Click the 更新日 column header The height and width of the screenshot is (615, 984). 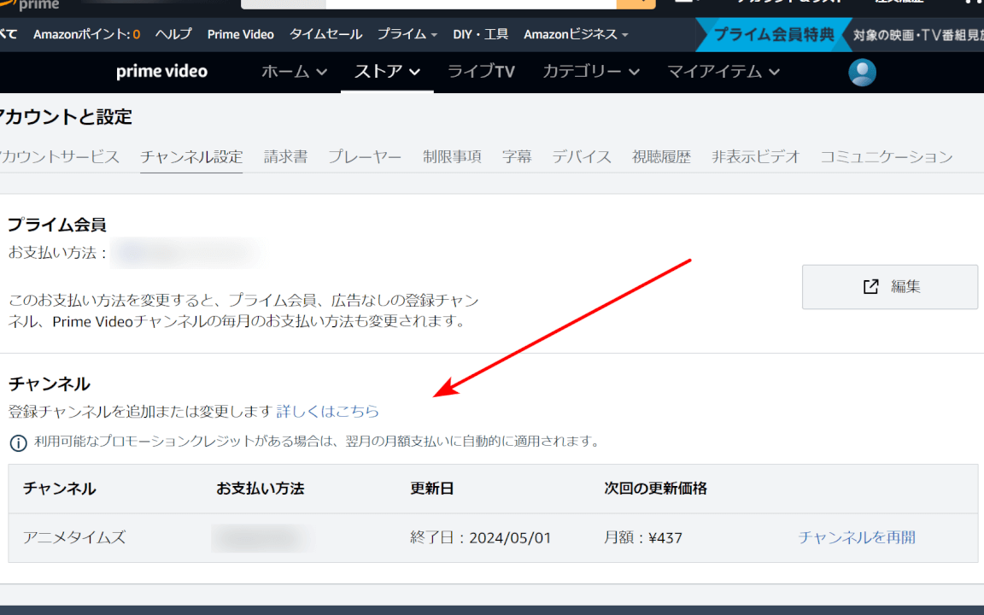pyautogui.click(x=431, y=489)
